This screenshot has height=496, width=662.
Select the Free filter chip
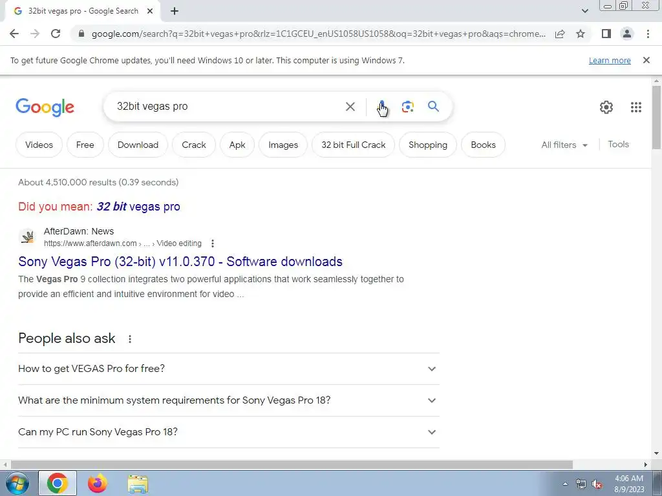[85, 145]
